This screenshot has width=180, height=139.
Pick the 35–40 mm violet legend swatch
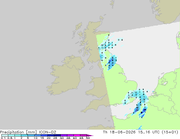70,135
